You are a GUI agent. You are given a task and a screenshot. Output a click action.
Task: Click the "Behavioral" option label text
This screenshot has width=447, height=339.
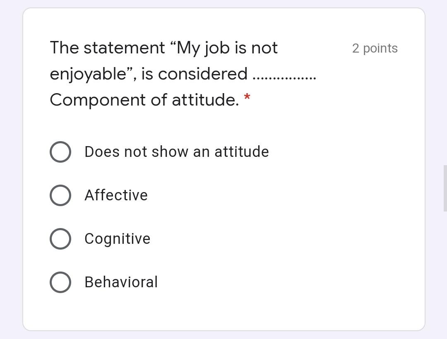click(121, 282)
